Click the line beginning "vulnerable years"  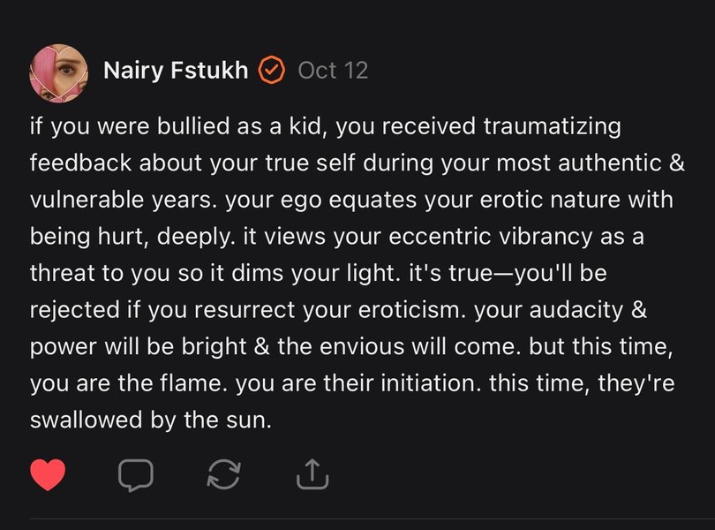[351, 200]
